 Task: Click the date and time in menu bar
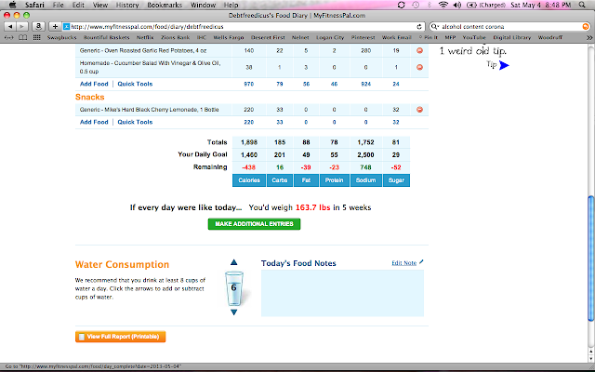[541, 5]
